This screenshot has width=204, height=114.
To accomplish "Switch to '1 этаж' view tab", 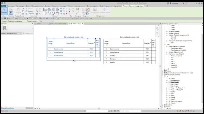I will [39, 24].
